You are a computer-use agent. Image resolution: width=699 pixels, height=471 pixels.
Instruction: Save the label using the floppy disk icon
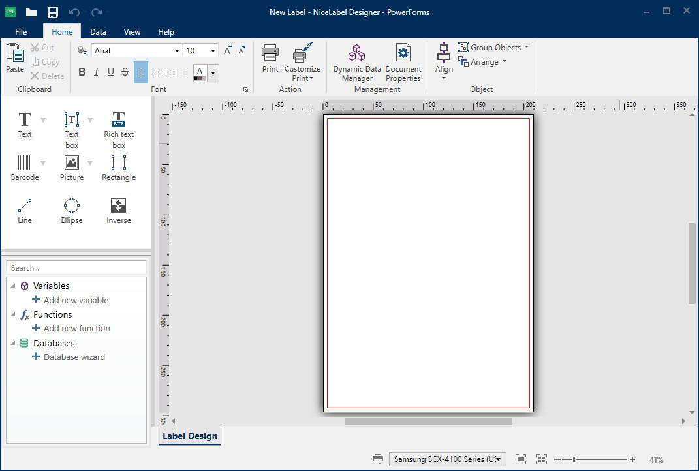point(53,12)
